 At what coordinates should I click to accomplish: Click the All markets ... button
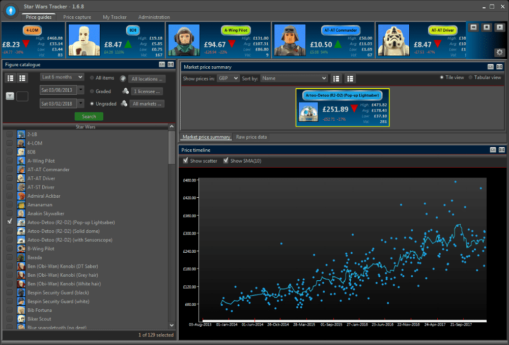tap(147, 103)
